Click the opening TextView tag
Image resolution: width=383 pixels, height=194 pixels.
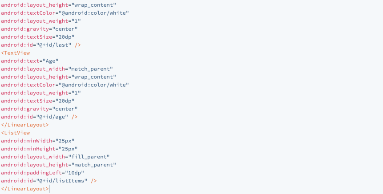(x=16, y=53)
